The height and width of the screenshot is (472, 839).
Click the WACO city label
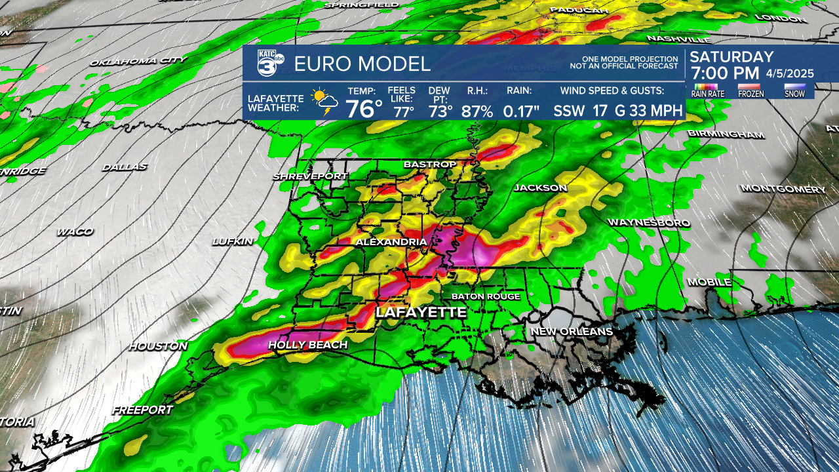tap(74, 232)
